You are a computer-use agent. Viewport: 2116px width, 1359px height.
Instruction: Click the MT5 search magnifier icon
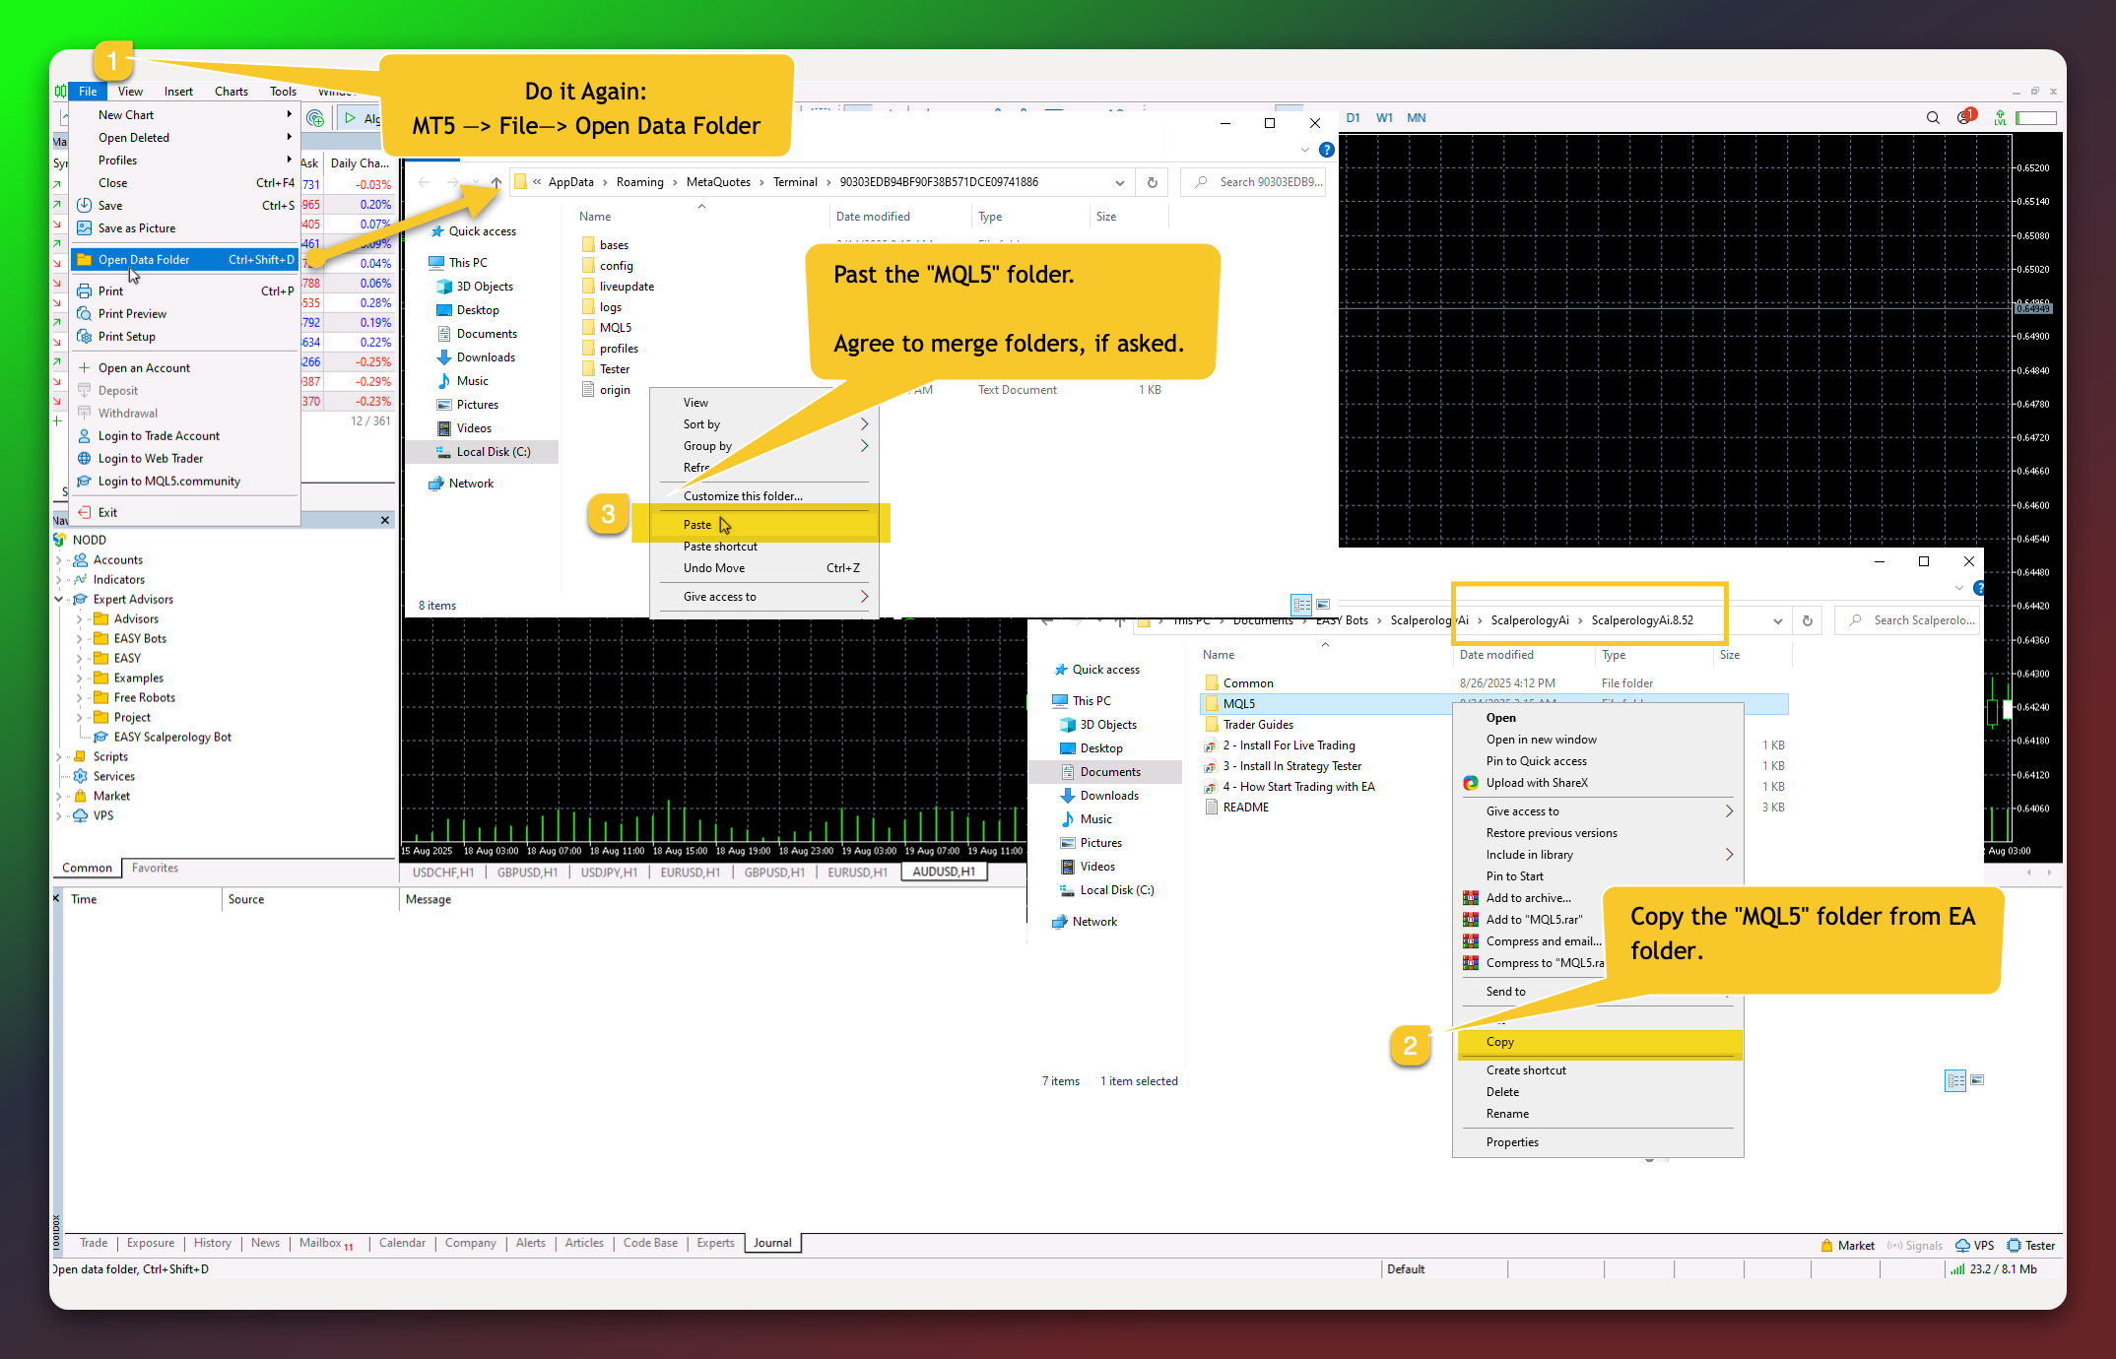1933,118
